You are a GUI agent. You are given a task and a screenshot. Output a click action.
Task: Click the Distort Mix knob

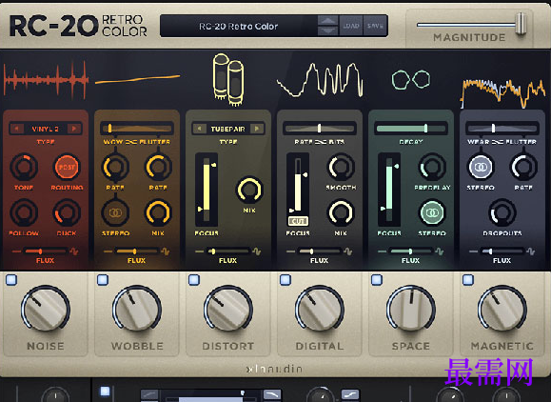point(249,190)
